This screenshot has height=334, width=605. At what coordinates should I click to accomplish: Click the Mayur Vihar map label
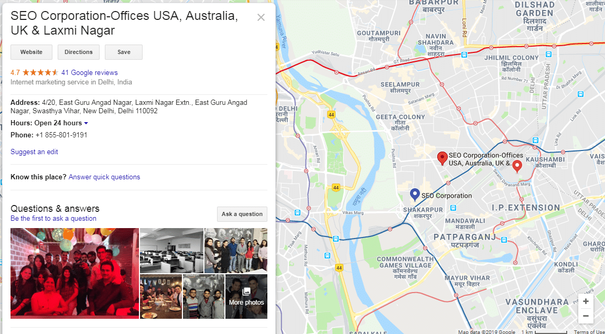[x=467, y=281]
